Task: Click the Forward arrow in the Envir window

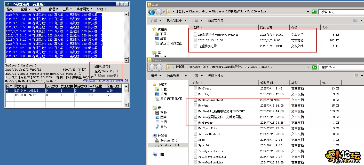Action: click(159, 67)
